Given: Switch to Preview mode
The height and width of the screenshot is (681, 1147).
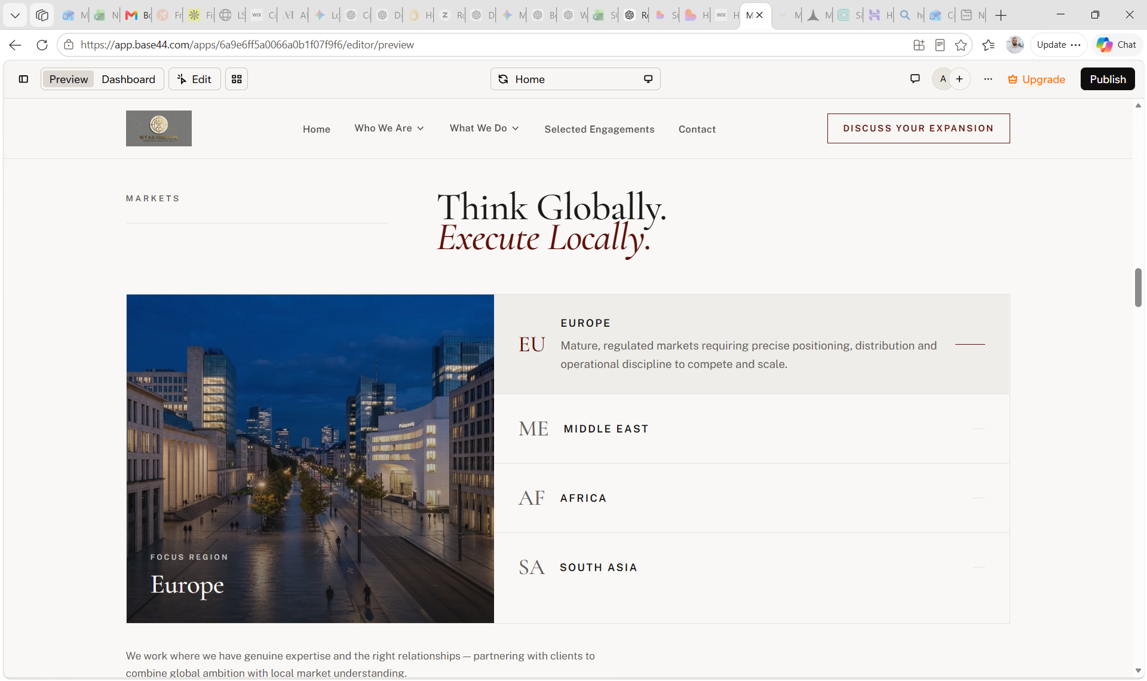Looking at the screenshot, I should click(x=68, y=79).
